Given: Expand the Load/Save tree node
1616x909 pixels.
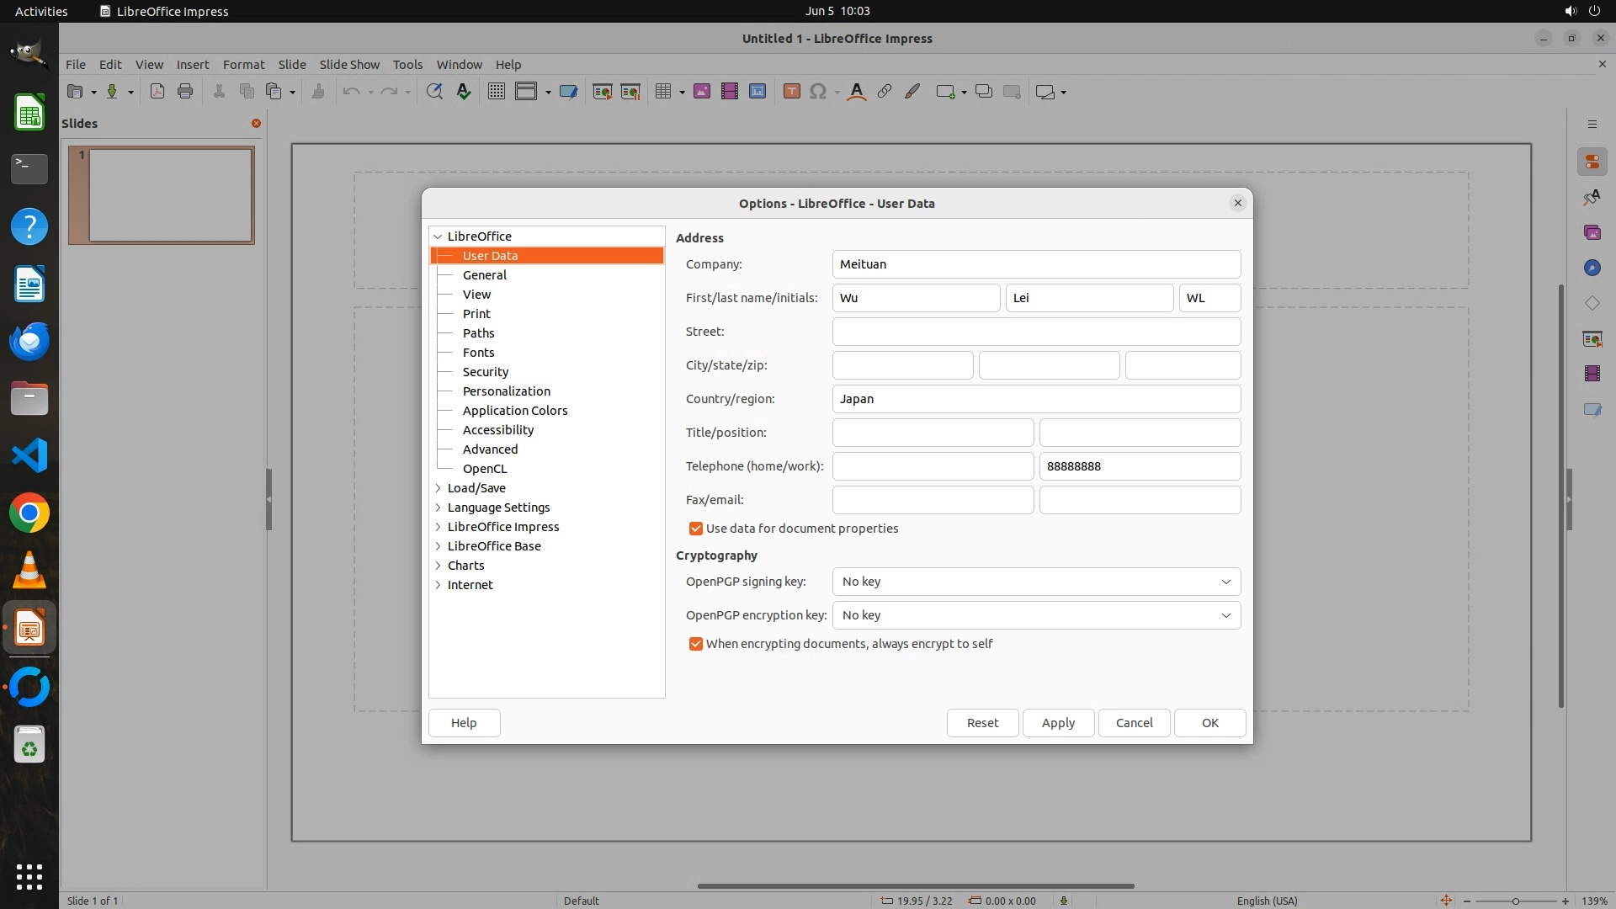Looking at the screenshot, I should click(x=439, y=488).
